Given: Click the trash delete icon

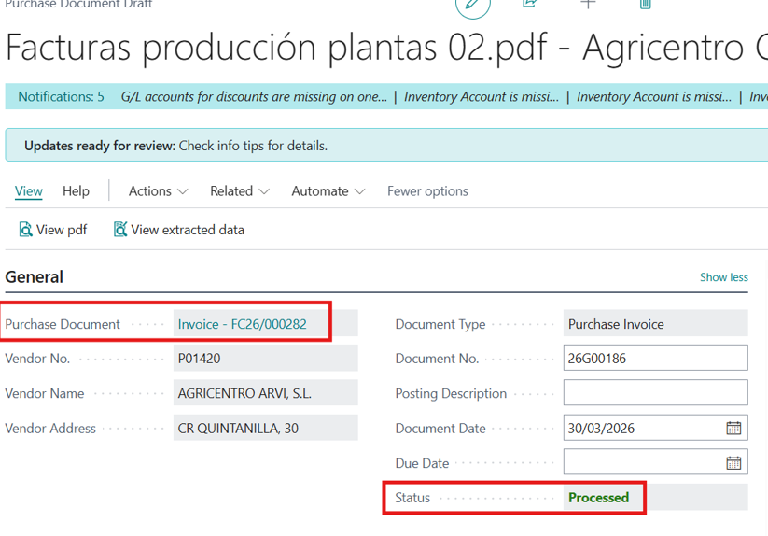Looking at the screenshot, I should pyautogui.click(x=646, y=4).
